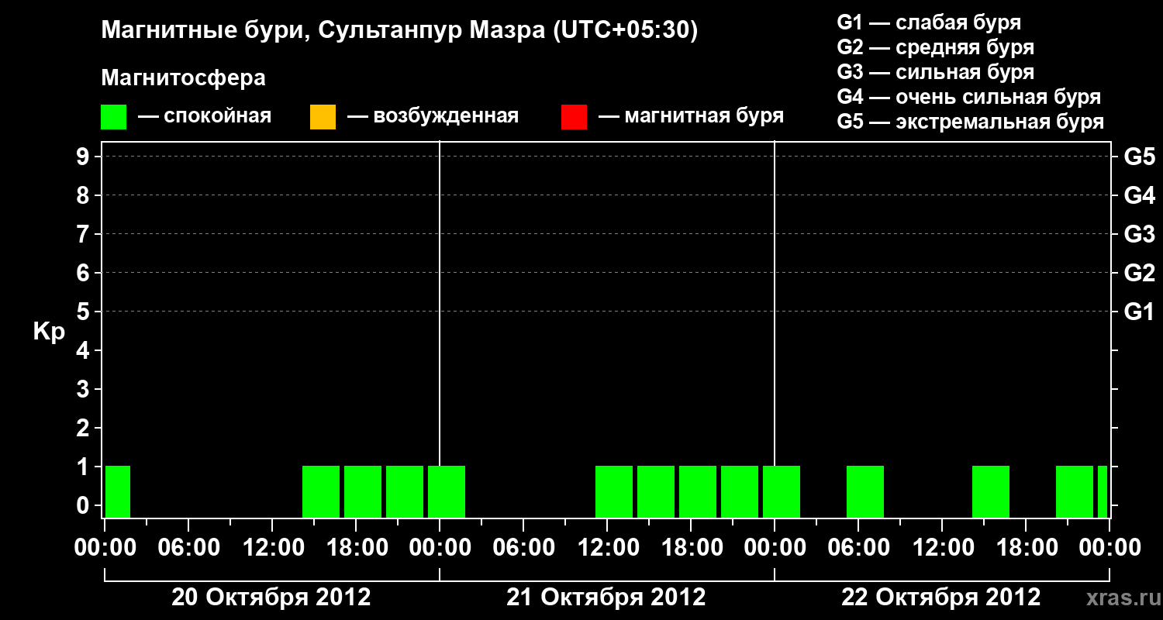Click the green bar crossing midnight into 21 October
This screenshot has width=1163, height=620.
447,491
